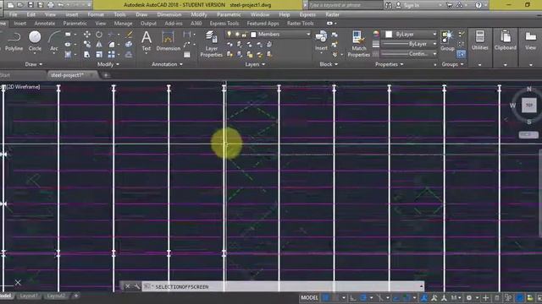Toggle ortho mode in status bar
Image resolution: width=542 pixels, height=304 pixels.
pos(353,298)
